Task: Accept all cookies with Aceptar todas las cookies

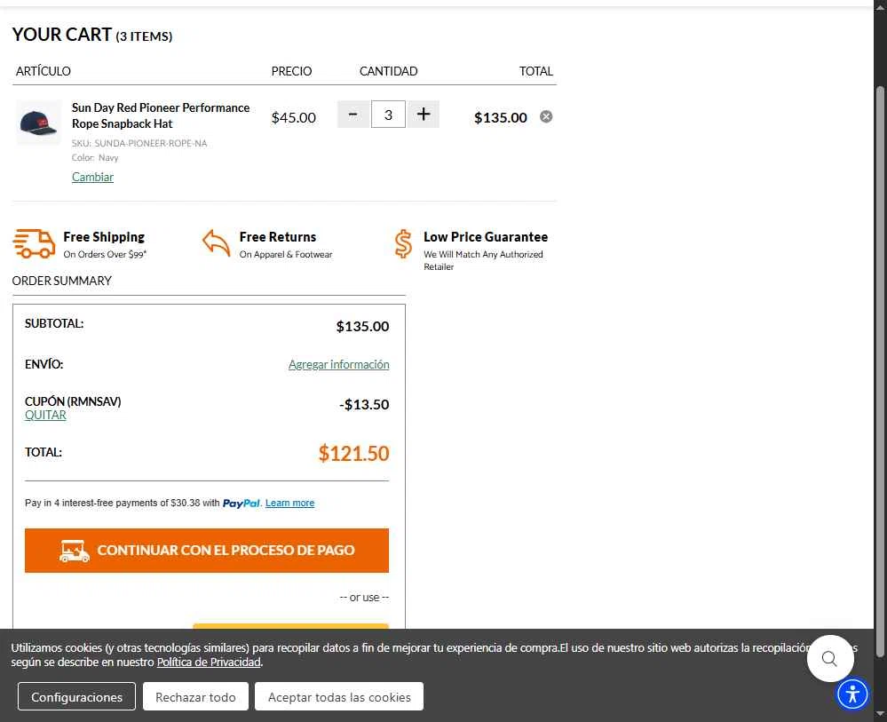Action: (x=339, y=696)
